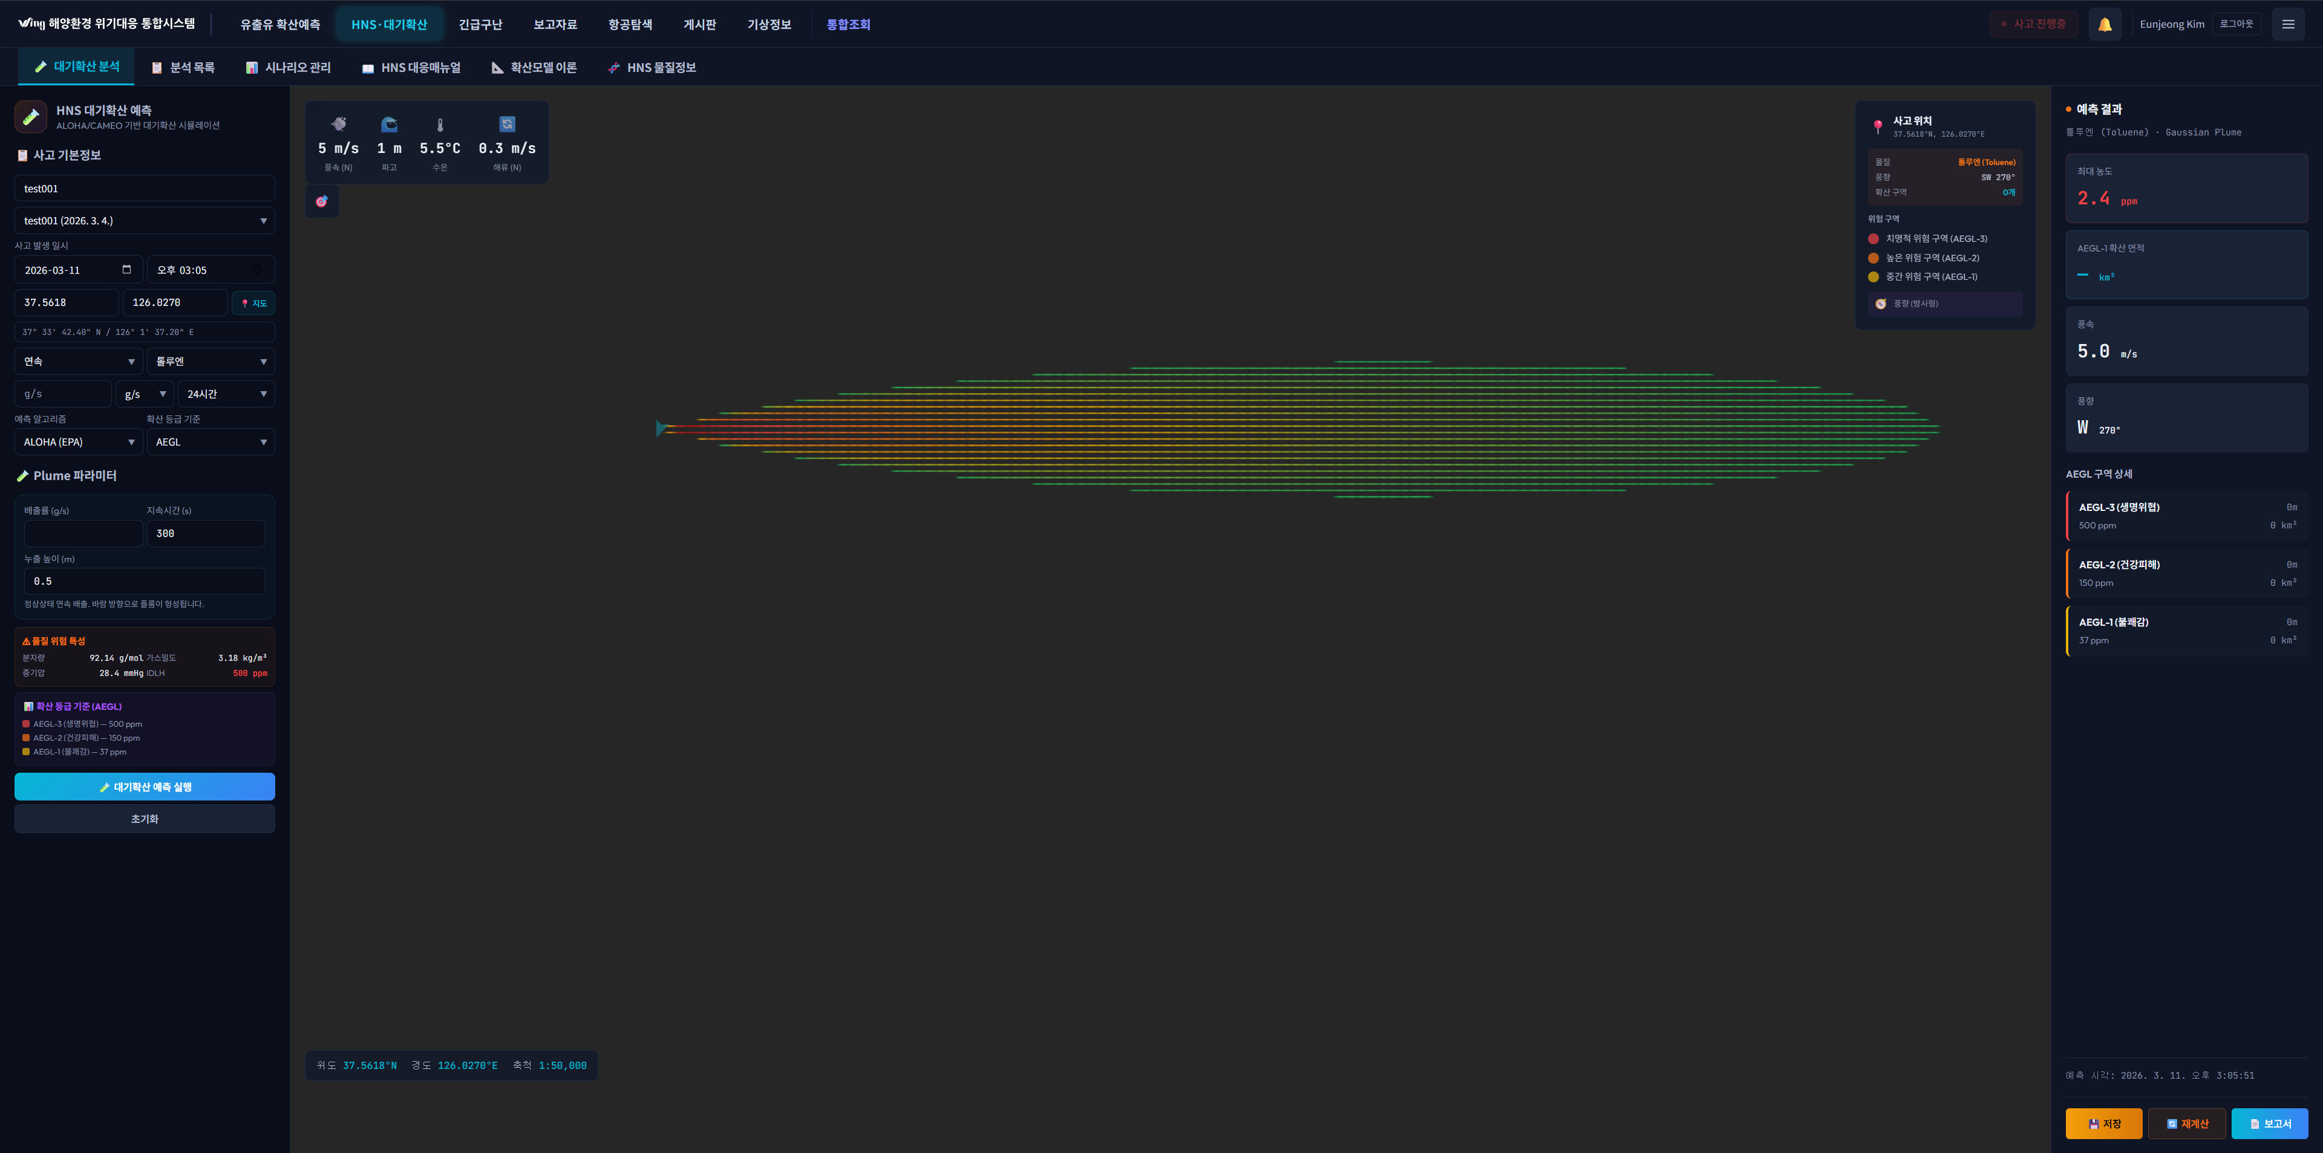This screenshot has width=2323, height=1153.
Task: Click the current (해류) refresh icon
Action: tap(507, 125)
